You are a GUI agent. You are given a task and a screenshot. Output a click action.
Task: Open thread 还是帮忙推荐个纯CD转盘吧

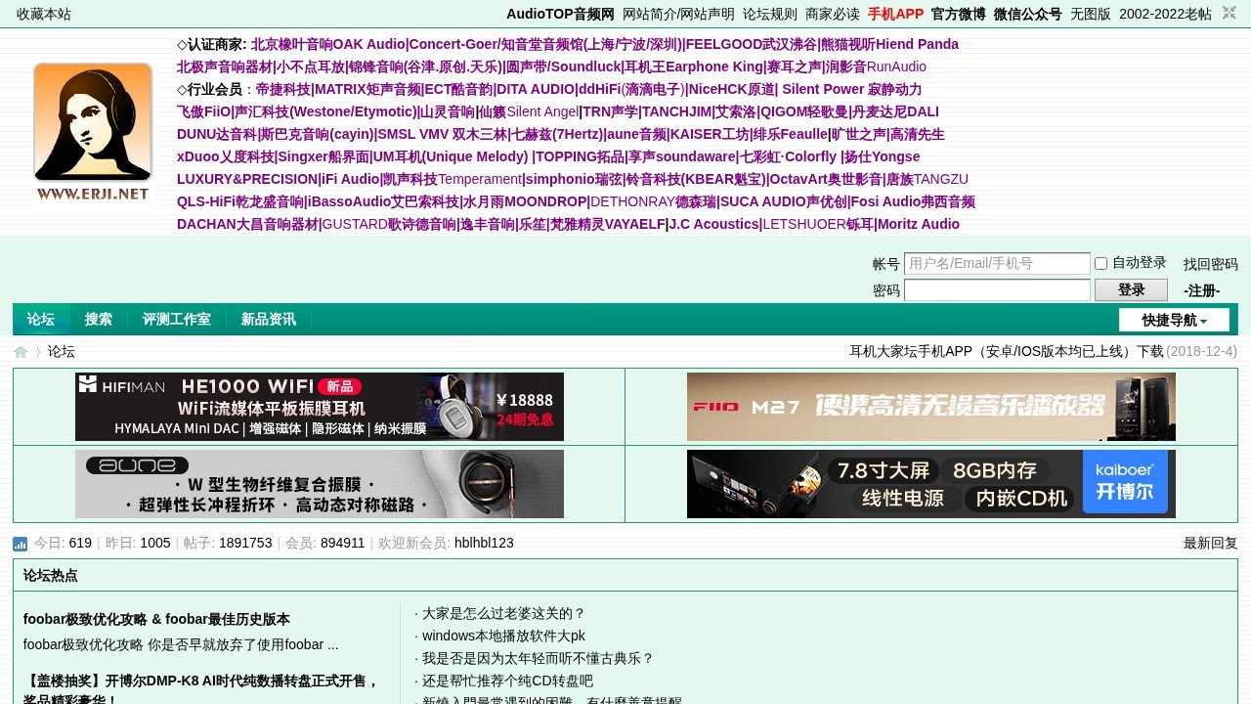(x=507, y=681)
